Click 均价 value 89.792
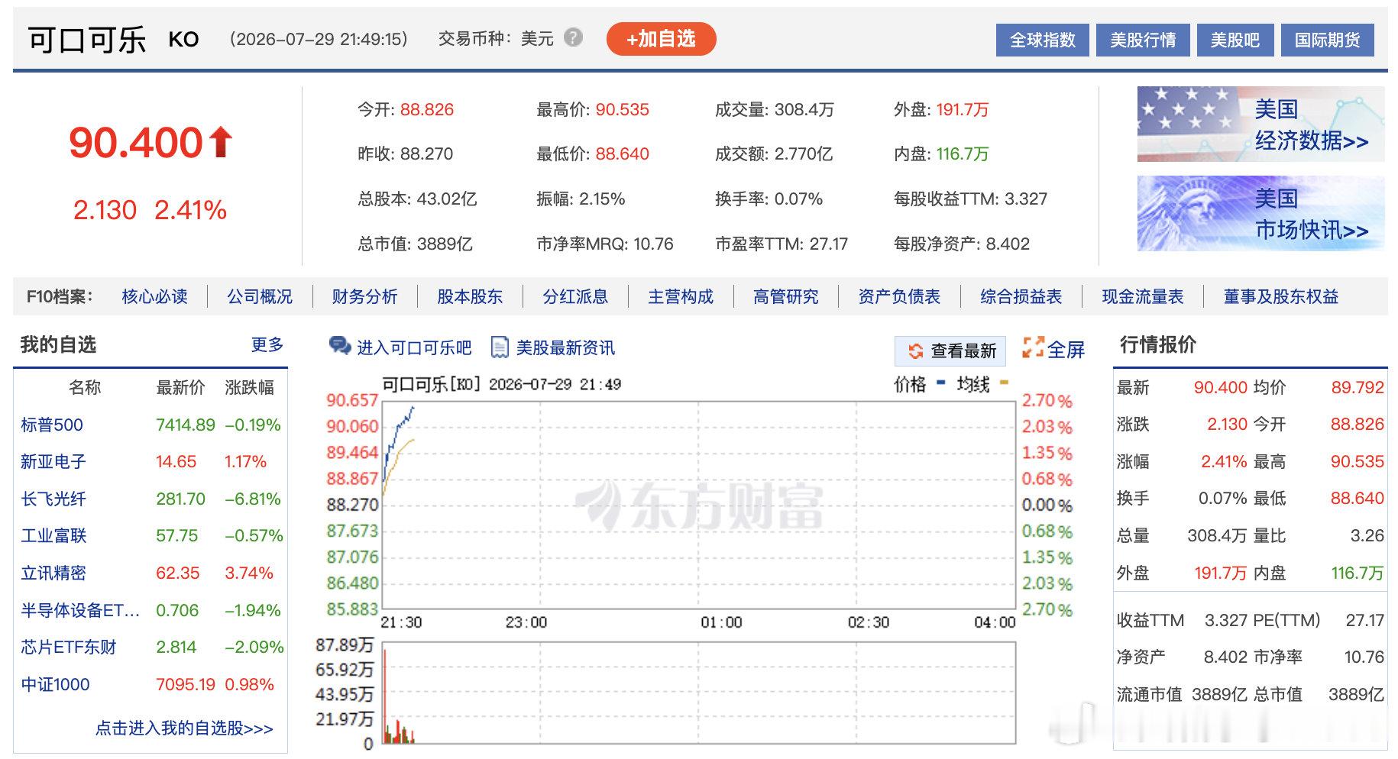Screen dimensions: 1398x759 click(x=1358, y=387)
